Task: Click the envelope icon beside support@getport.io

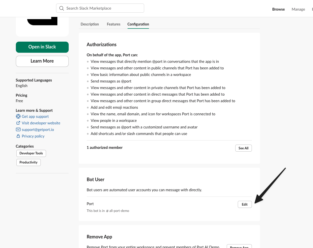Action: click(18, 129)
